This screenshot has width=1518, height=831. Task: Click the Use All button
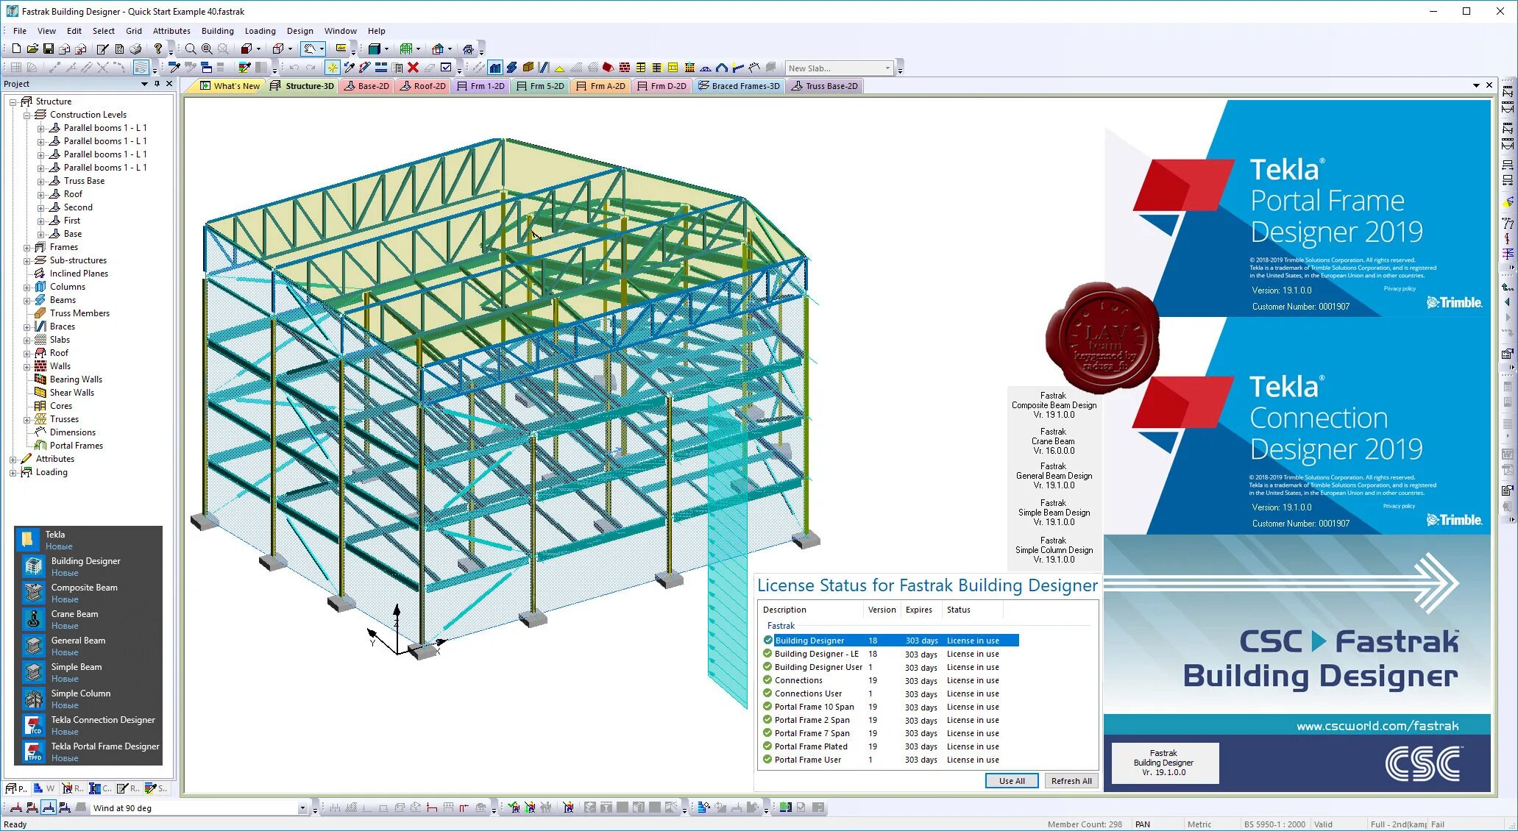(1011, 781)
